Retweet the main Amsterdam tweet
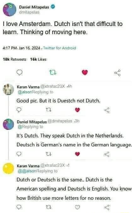 click(52, 72)
